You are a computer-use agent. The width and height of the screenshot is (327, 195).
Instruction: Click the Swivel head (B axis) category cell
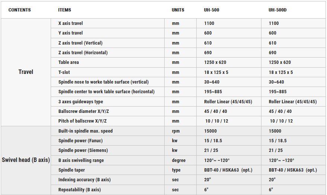click(26, 160)
